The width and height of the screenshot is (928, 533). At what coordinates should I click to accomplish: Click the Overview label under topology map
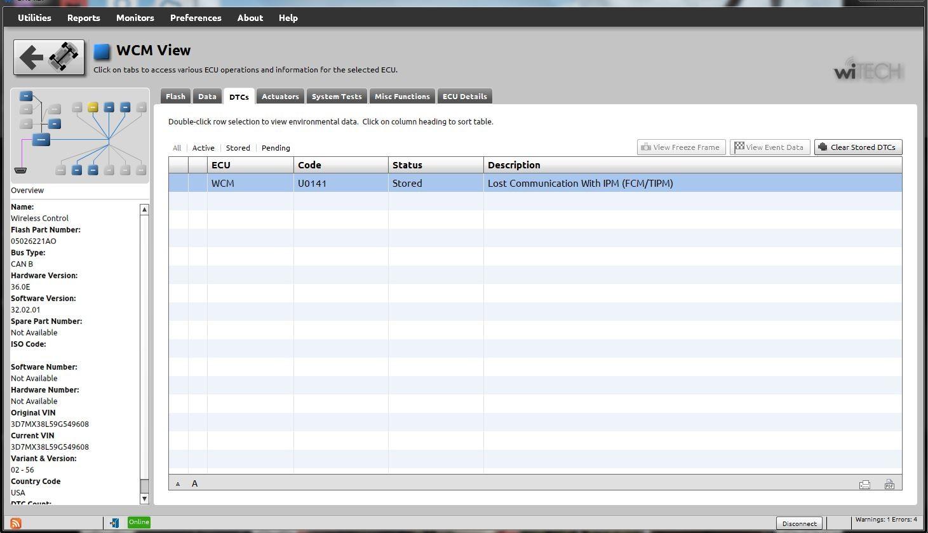(27, 191)
